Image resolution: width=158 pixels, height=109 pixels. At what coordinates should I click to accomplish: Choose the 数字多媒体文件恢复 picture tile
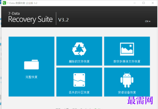[x=127, y=51]
